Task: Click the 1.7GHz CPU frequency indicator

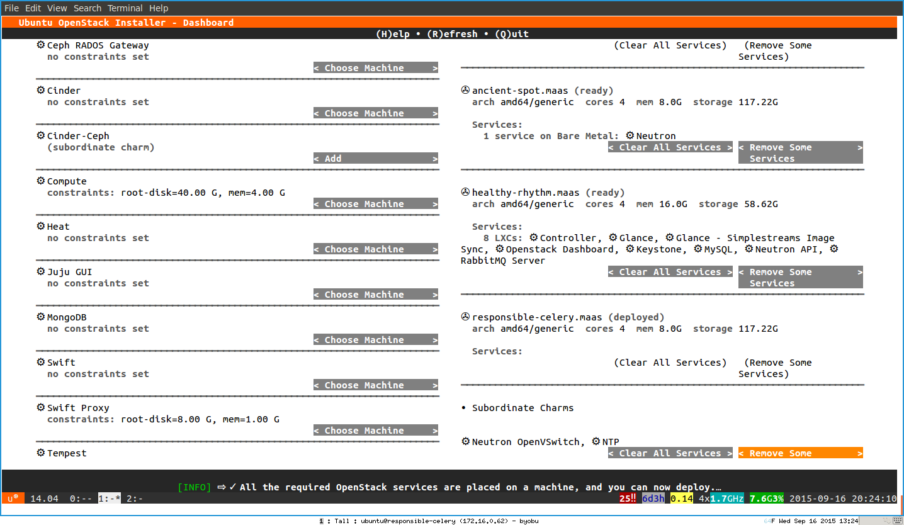Action: point(727,499)
